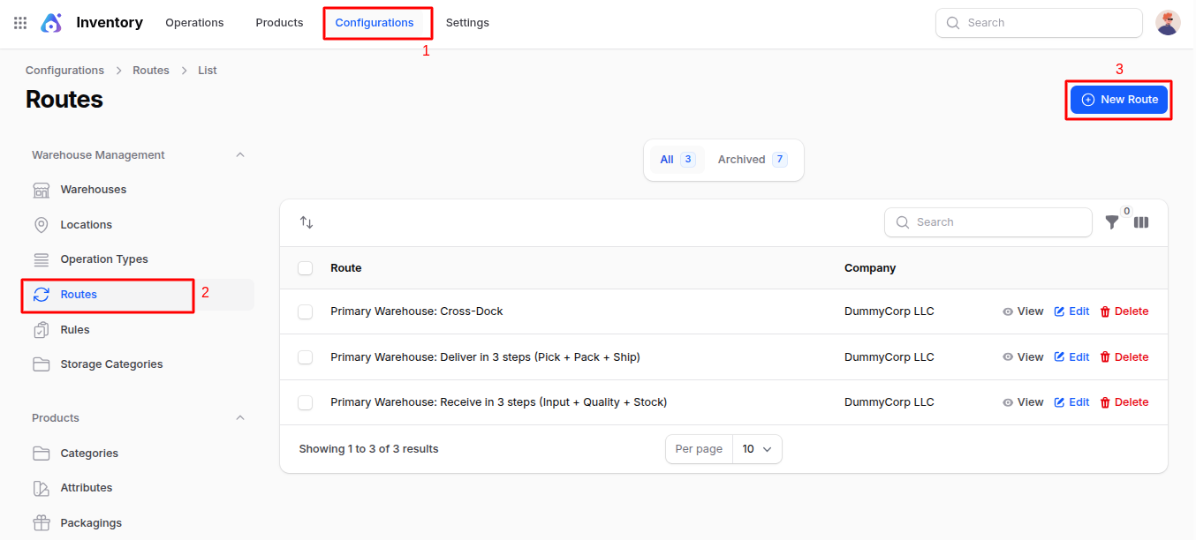Image resolution: width=1196 pixels, height=540 pixels.
Task: Tick the Receive in 3 steps row checkbox
Action: coord(306,402)
